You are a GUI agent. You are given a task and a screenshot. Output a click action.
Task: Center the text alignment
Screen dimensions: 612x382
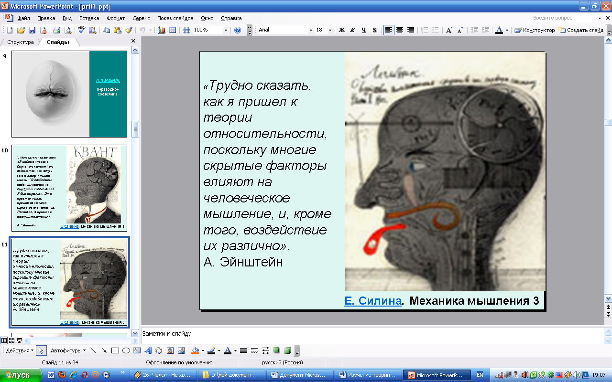(400, 30)
